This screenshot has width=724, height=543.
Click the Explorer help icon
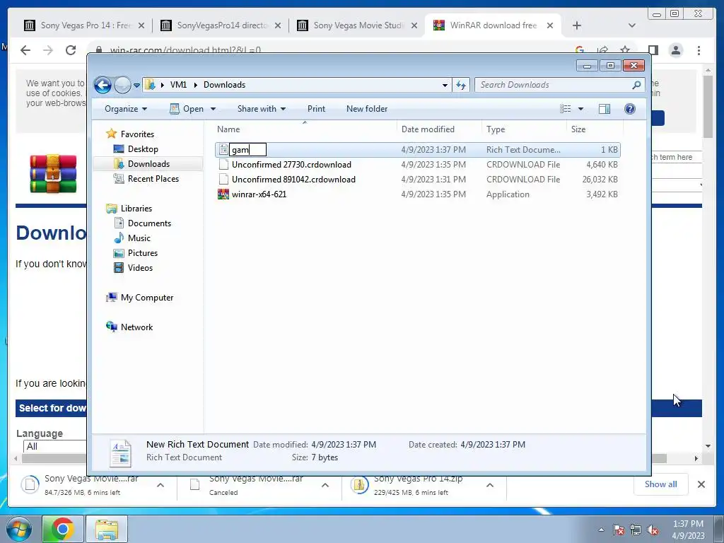tap(630, 109)
